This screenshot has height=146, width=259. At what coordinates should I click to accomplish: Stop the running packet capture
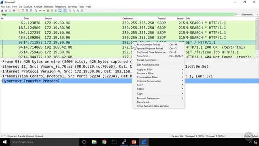pyautogui.click(x=6, y=11)
